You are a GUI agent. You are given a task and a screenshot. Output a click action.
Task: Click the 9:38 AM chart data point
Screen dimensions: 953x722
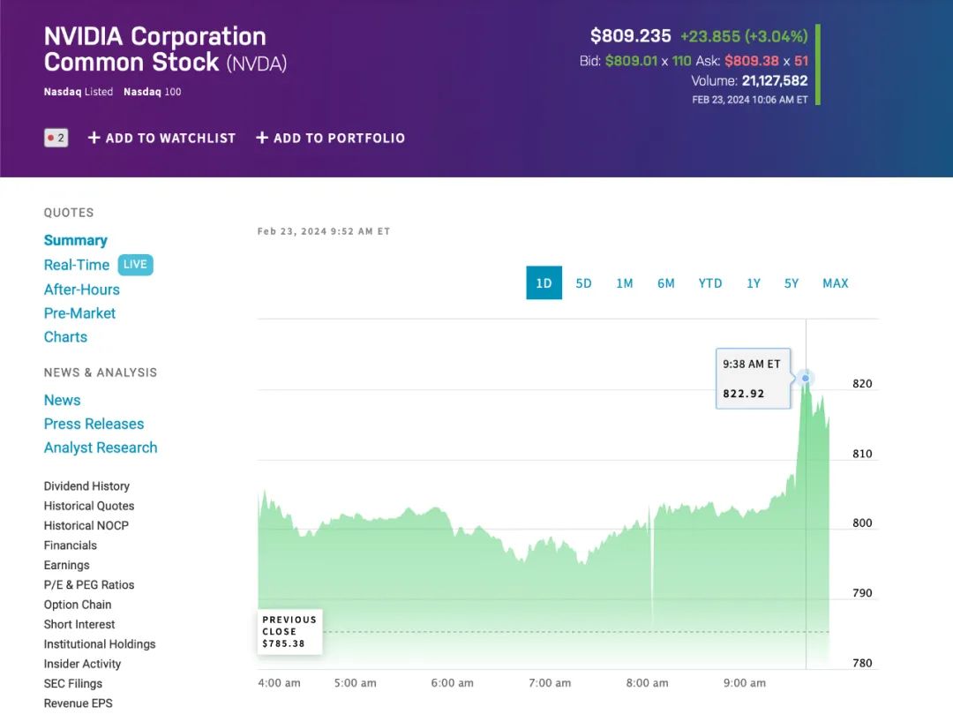[x=806, y=378]
